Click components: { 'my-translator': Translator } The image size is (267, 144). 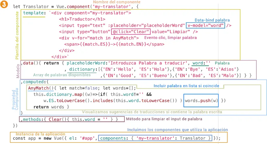[155, 138]
